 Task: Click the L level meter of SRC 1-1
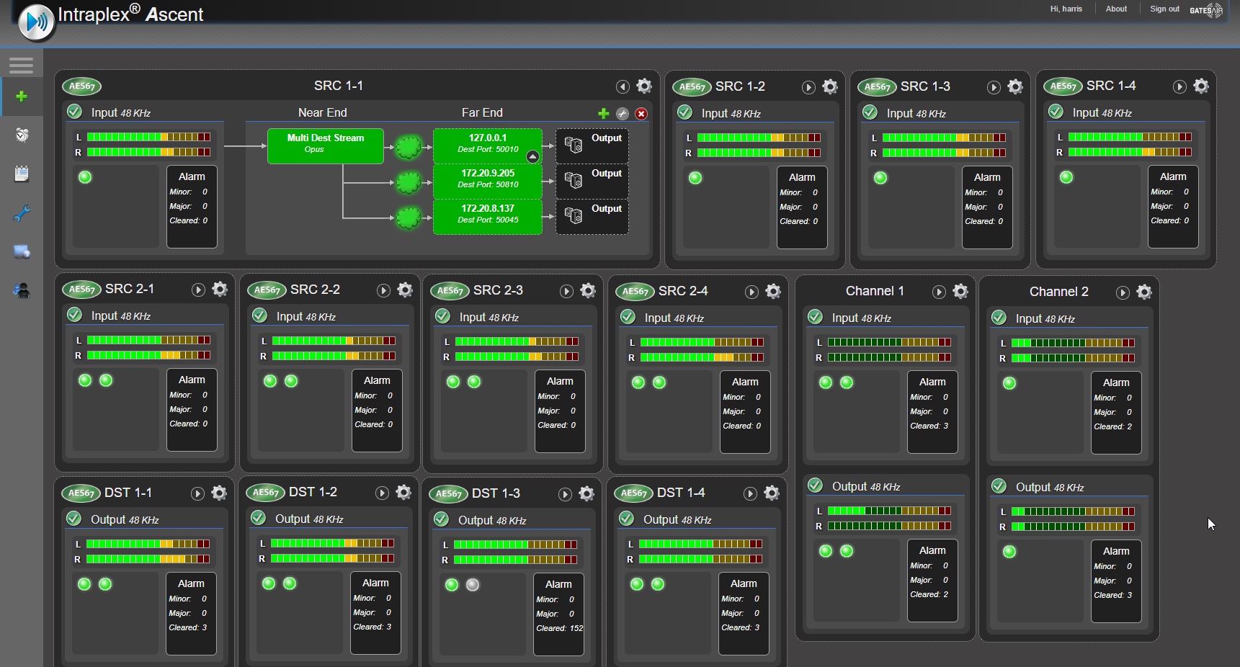click(x=148, y=138)
